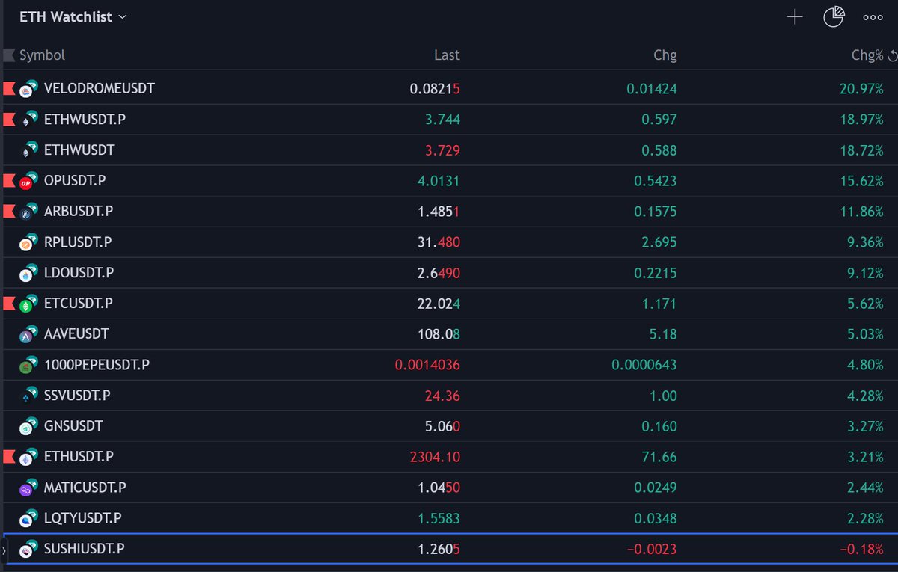The image size is (898, 572).
Task: Select the SSVUSDT.P symbol name
Action: point(77,395)
